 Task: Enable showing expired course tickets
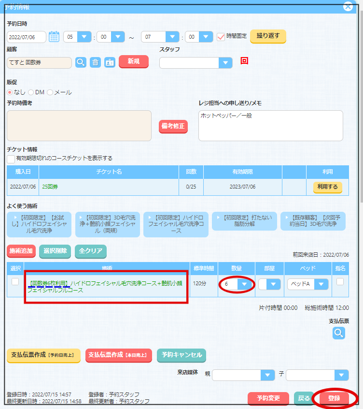pos(11,159)
